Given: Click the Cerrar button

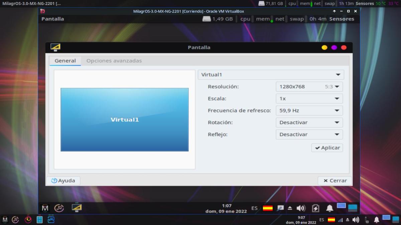Looking at the screenshot, I should (x=335, y=181).
